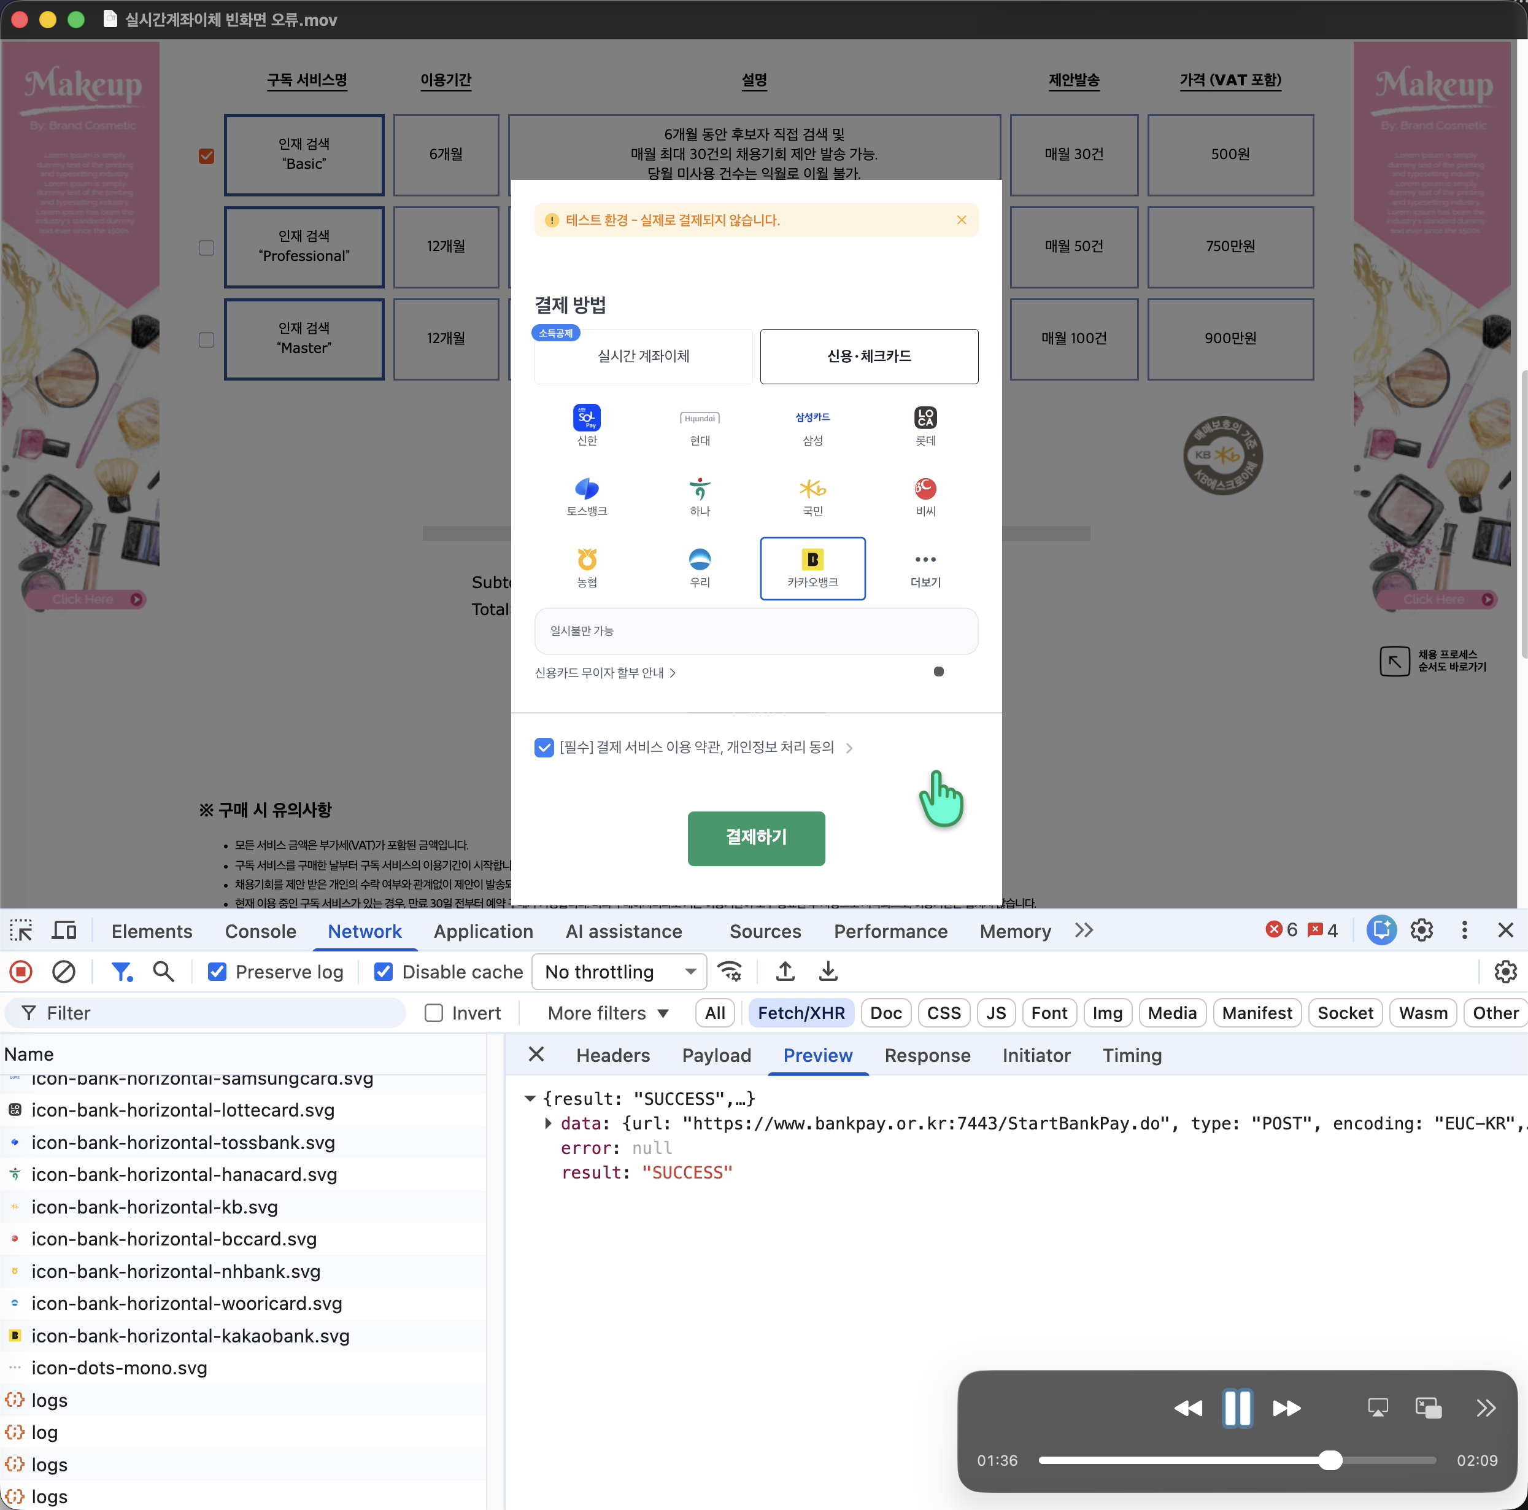
Task: Open the Response tab
Action: [927, 1055]
